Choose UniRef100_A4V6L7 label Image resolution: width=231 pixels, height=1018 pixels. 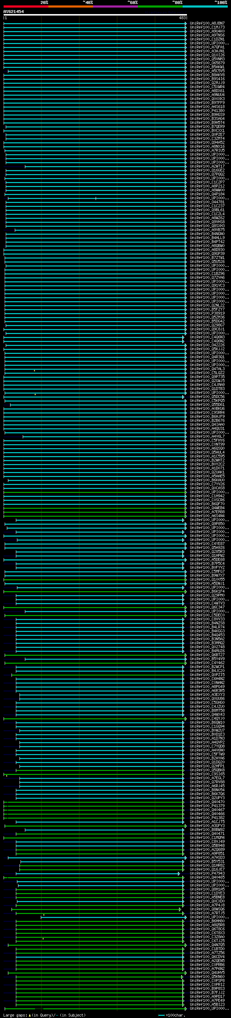(207, 436)
